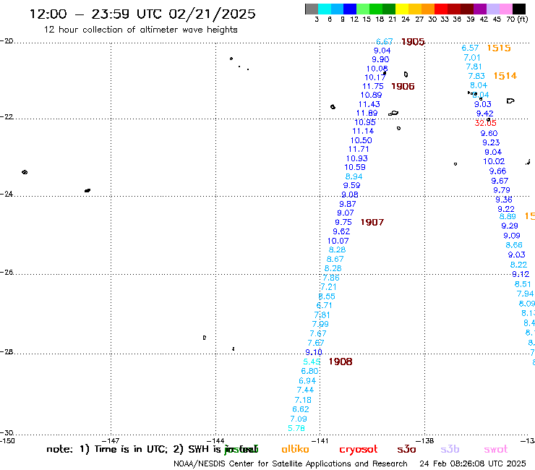Select the 6.57 value beside 1515
This screenshot has width=535, height=470.
pos(470,48)
